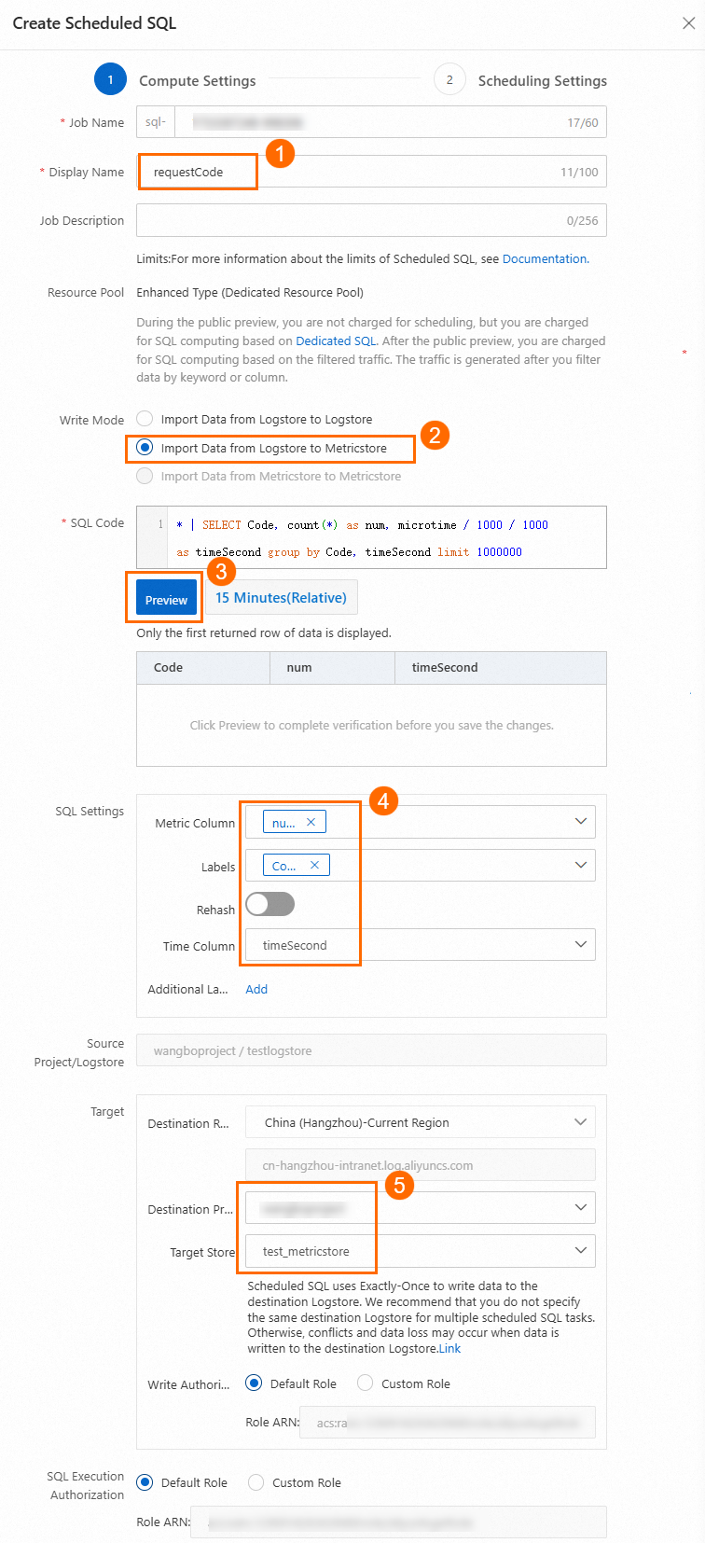Click the cn-hangzhou-intranet endpoint field
705x1543 pixels.
pos(420,1165)
